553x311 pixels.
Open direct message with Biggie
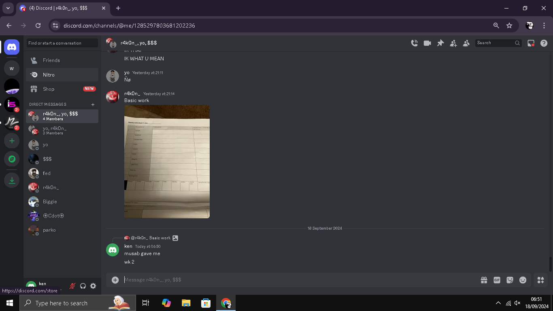pos(62,201)
